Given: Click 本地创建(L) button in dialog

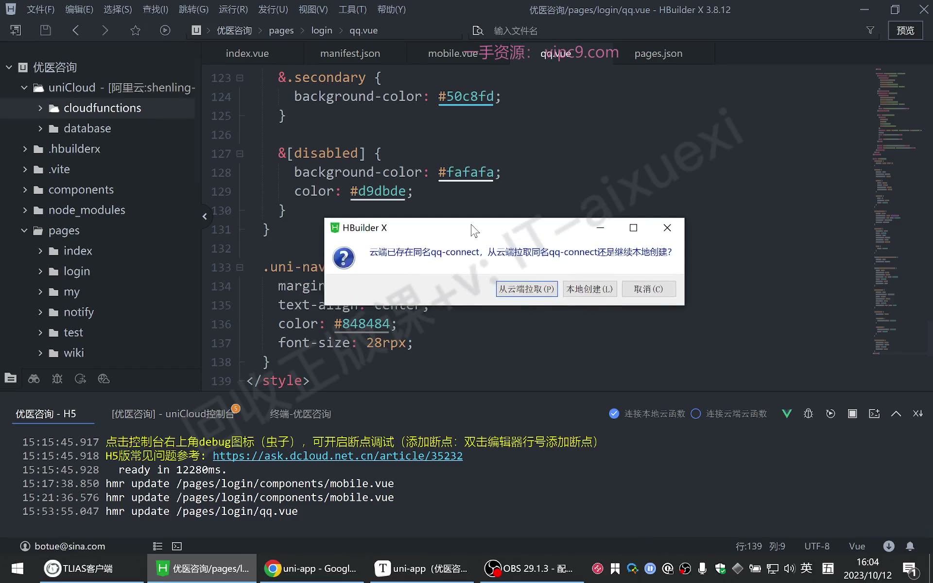Looking at the screenshot, I should (589, 289).
